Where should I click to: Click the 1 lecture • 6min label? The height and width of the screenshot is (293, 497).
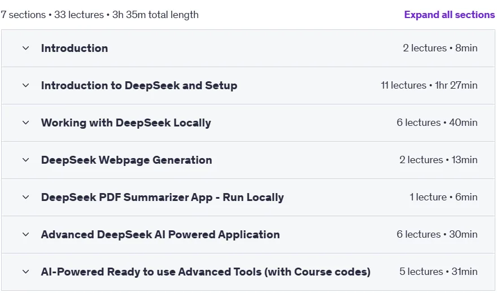443,197
